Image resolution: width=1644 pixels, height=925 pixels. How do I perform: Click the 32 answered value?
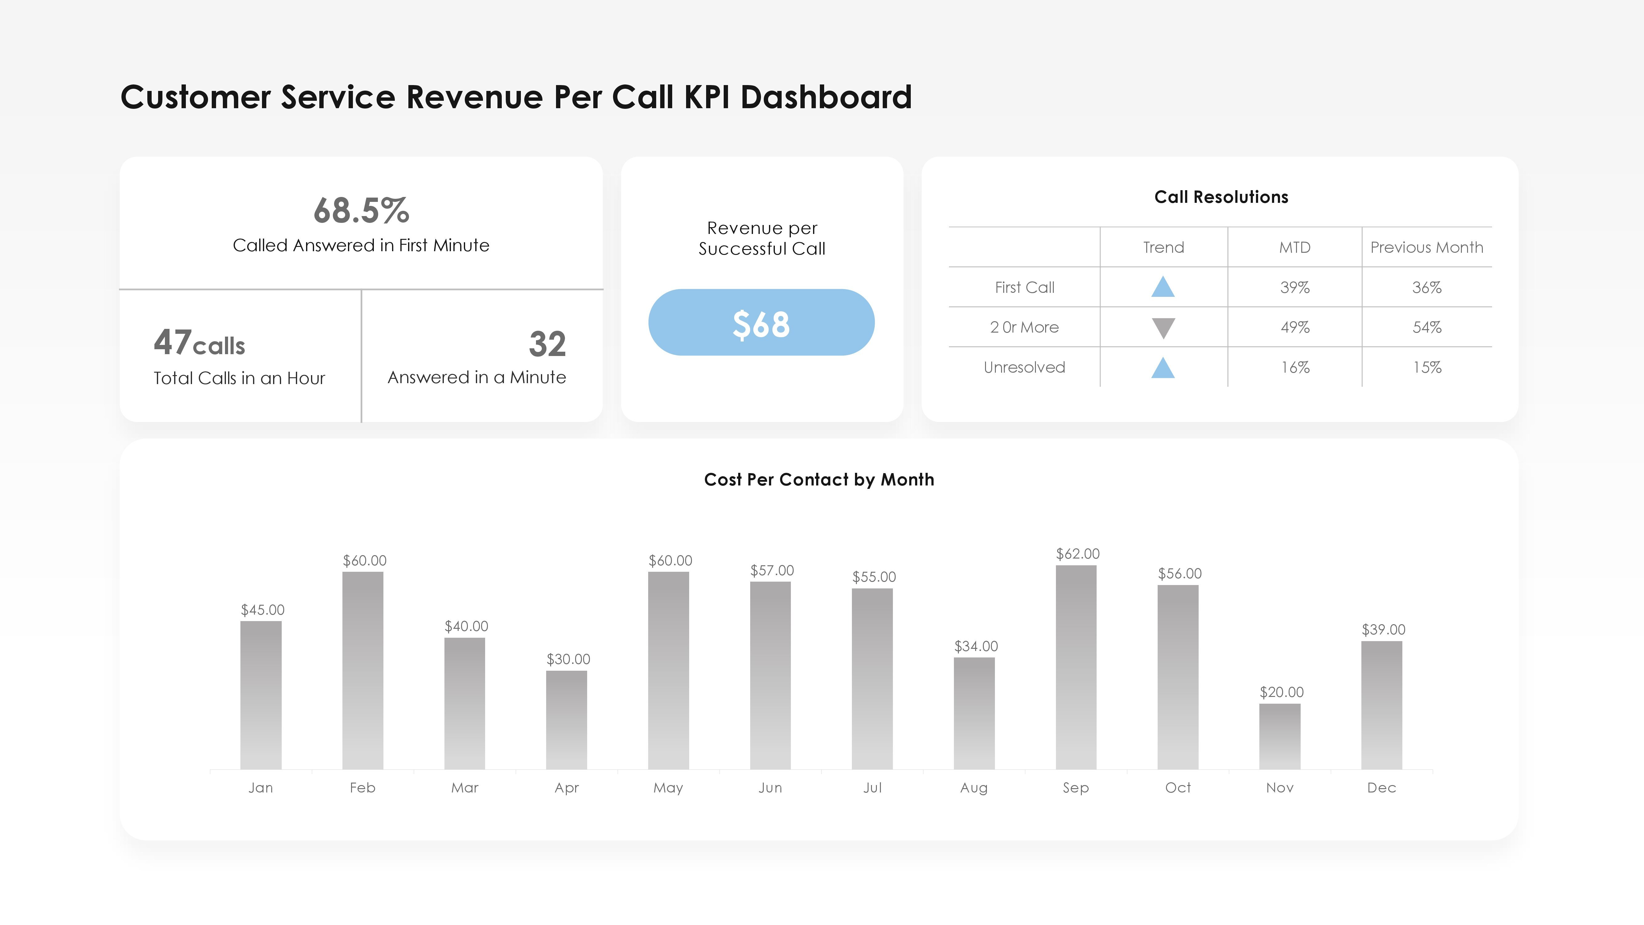coord(548,344)
